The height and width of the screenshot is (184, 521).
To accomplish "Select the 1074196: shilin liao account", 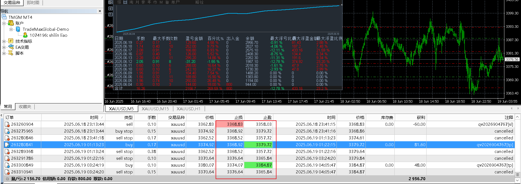I will pyautogui.click(x=48, y=35).
